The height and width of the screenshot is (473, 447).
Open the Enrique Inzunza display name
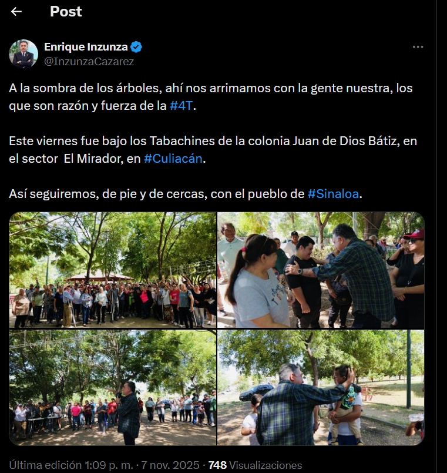pos(86,47)
